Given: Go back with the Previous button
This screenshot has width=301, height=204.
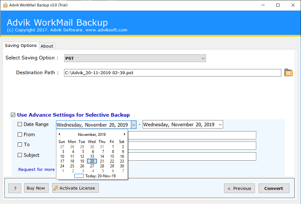Looking at the screenshot, I should 239,188.
